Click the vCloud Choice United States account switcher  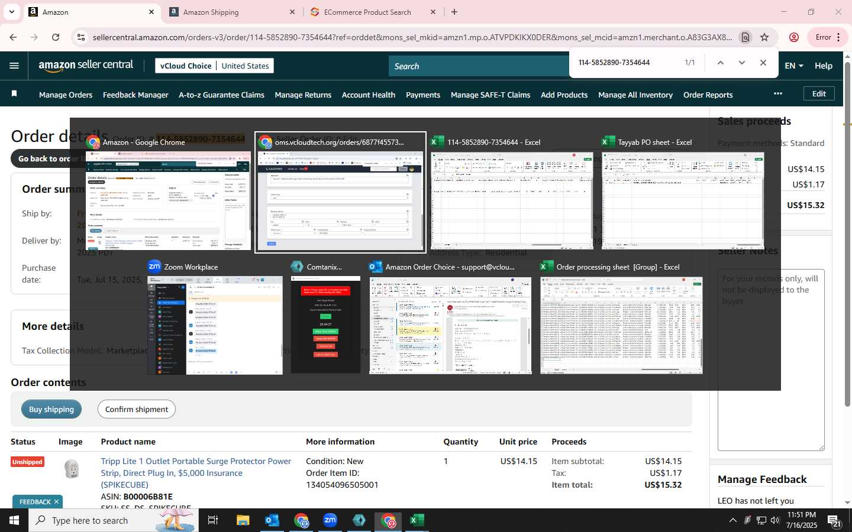(214, 66)
